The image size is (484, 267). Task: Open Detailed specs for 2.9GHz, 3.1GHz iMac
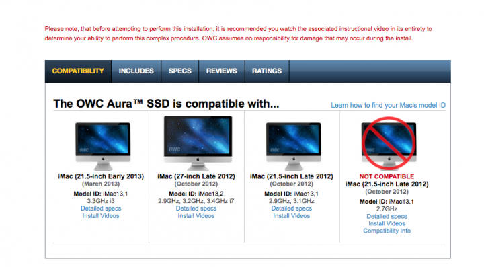(292, 208)
